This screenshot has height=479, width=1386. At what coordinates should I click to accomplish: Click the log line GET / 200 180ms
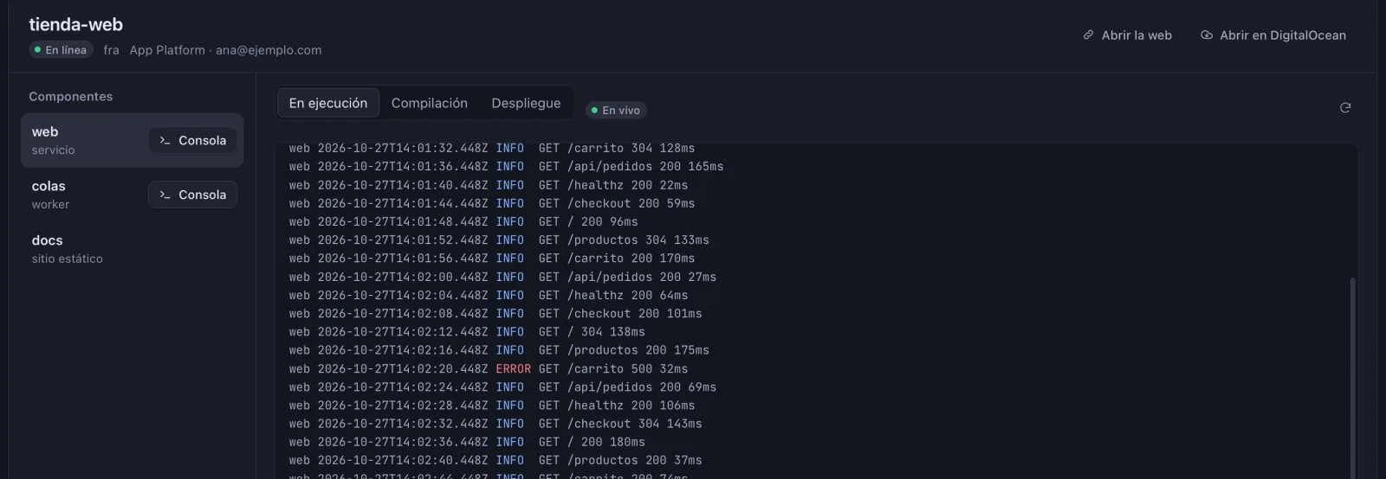pos(467,443)
